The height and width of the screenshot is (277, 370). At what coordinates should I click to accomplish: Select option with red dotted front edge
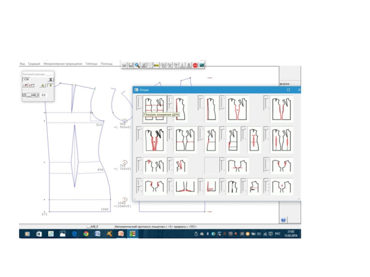pos(180,109)
